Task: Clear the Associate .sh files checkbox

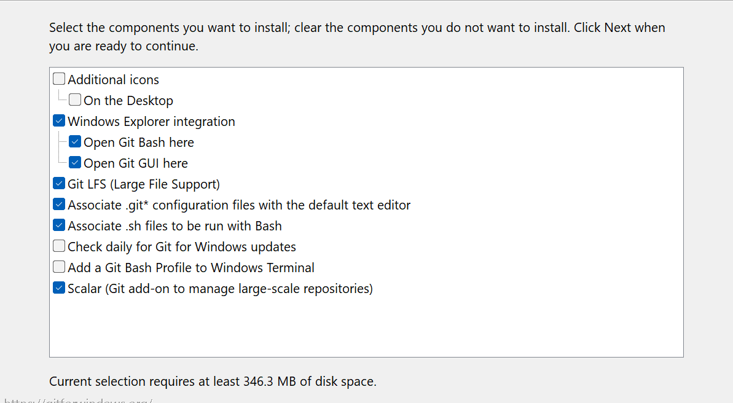Action: point(59,225)
